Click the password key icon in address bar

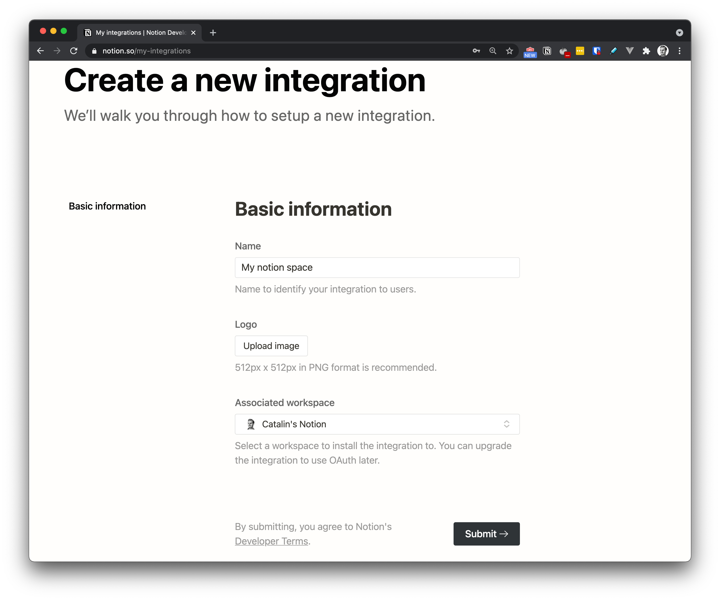pos(476,51)
